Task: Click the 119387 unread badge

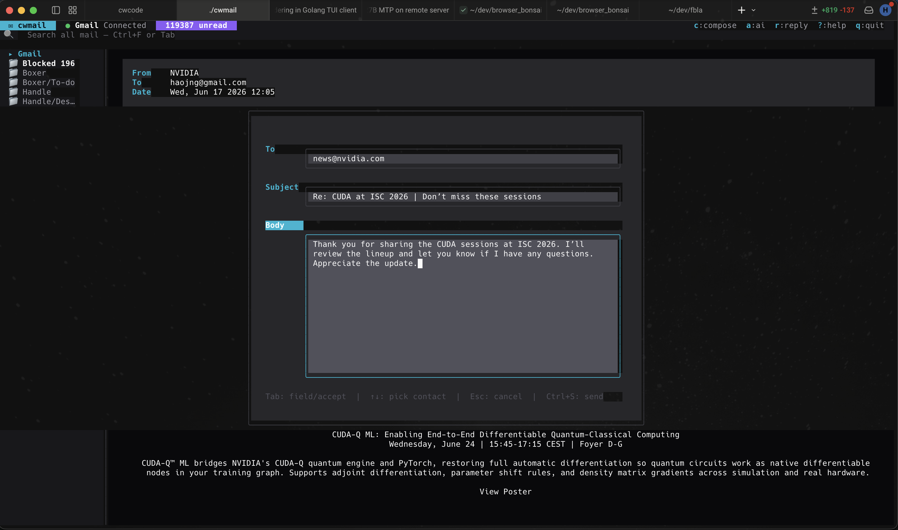Action: tap(196, 25)
